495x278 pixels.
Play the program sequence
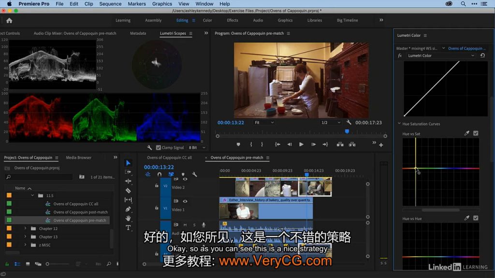coord(301,144)
